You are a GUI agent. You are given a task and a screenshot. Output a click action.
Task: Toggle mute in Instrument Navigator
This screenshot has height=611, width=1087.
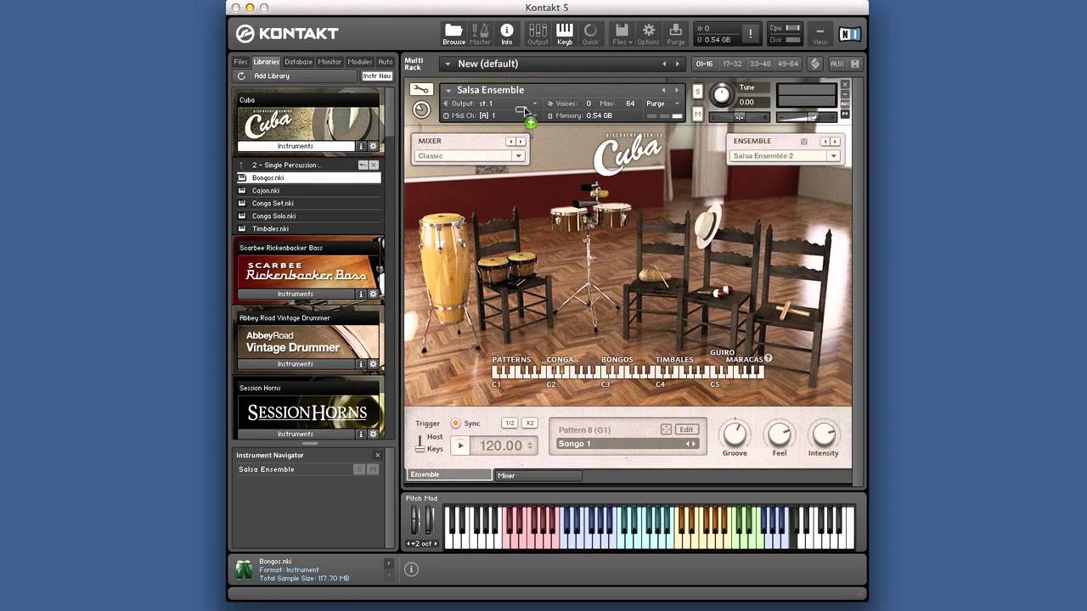tap(373, 469)
